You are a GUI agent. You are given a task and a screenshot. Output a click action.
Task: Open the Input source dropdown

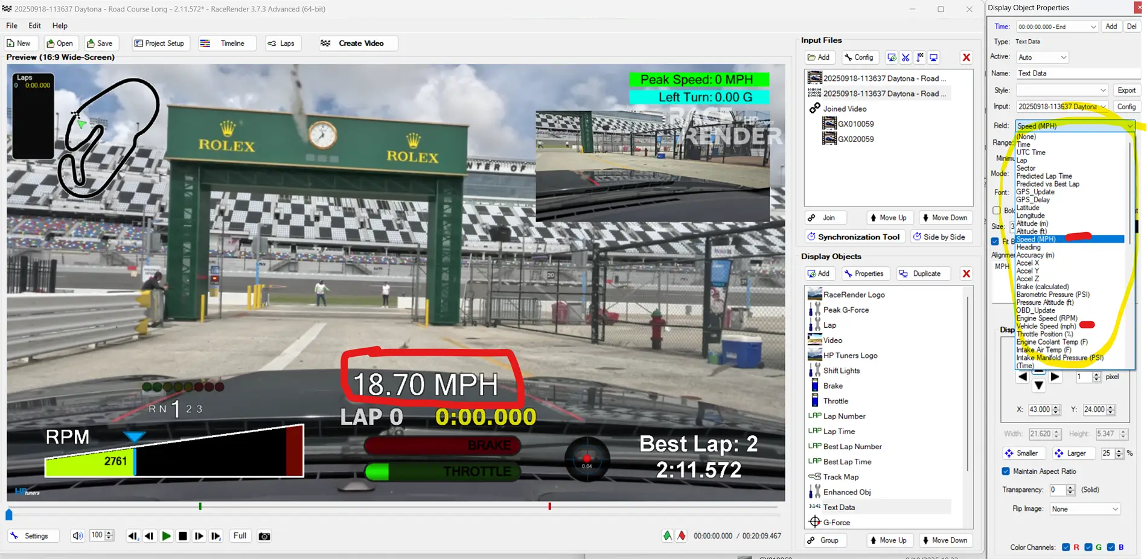pos(1062,106)
